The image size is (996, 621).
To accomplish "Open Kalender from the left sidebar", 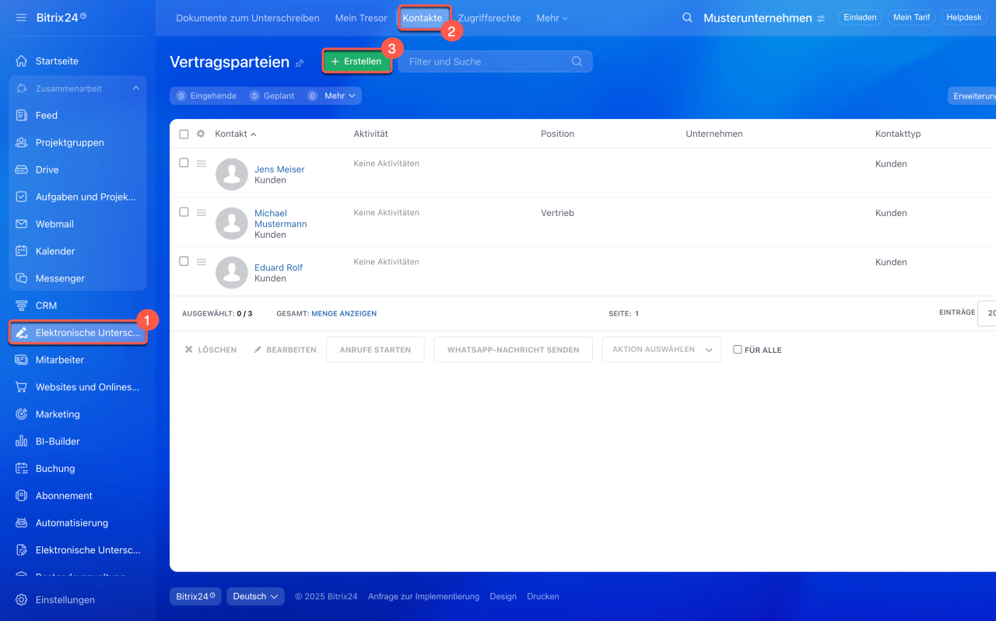I will pos(54,251).
